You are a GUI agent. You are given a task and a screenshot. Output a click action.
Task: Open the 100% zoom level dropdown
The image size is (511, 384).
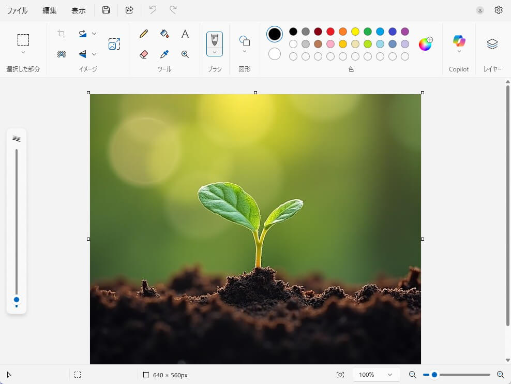[x=376, y=375]
